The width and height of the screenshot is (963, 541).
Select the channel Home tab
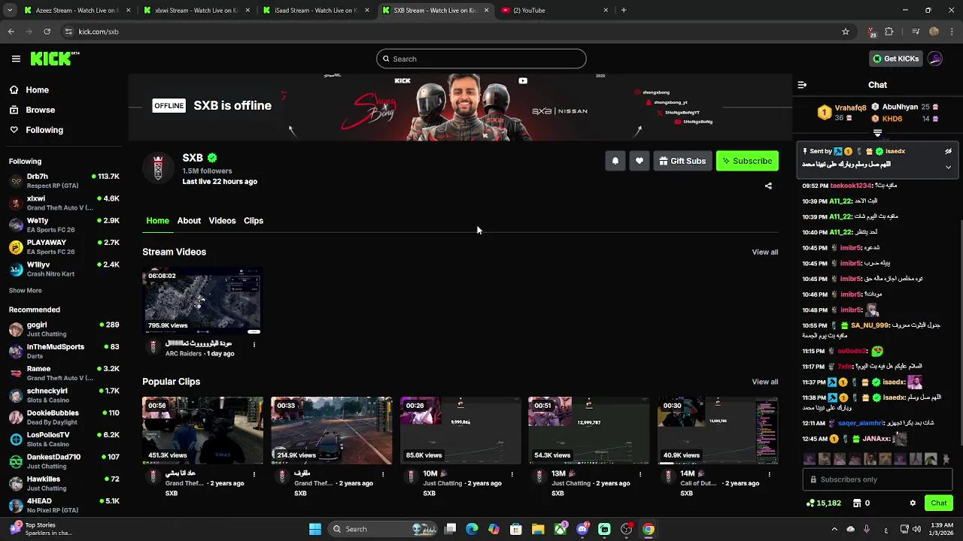pos(157,221)
